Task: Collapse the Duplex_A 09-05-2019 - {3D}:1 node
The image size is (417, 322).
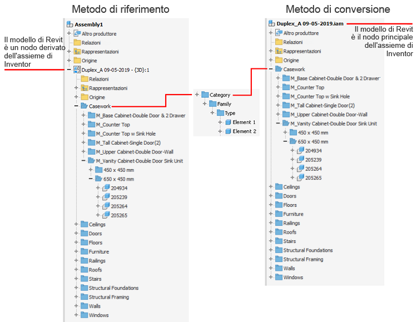Action: [x=69, y=70]
